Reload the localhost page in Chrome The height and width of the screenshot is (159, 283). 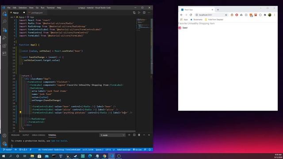coord(191,15)
